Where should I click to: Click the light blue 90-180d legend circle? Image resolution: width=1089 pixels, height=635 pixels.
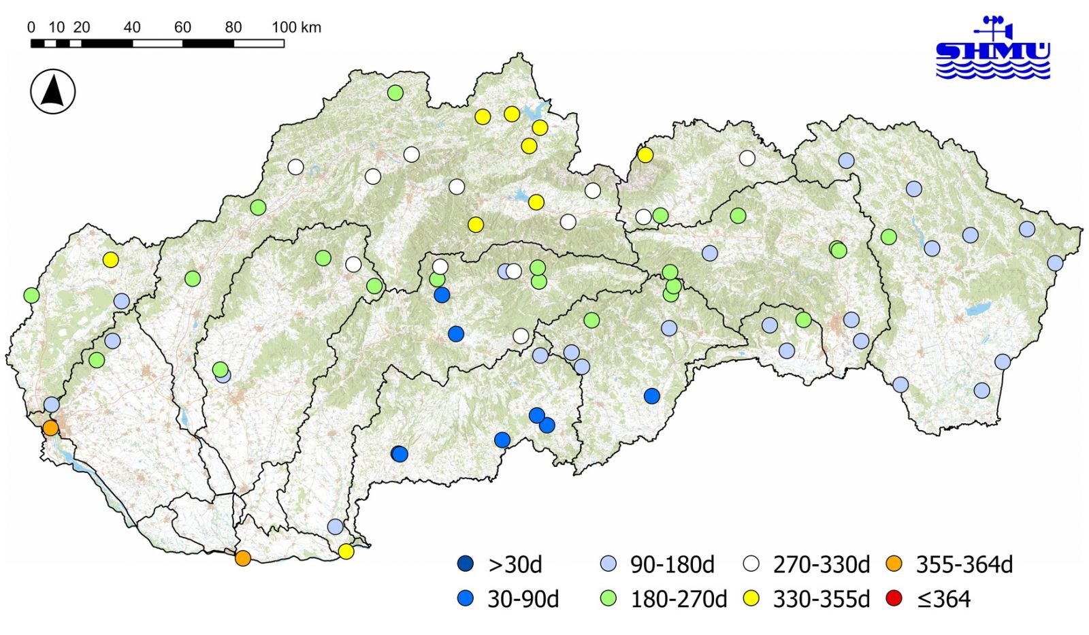(608, 564)
